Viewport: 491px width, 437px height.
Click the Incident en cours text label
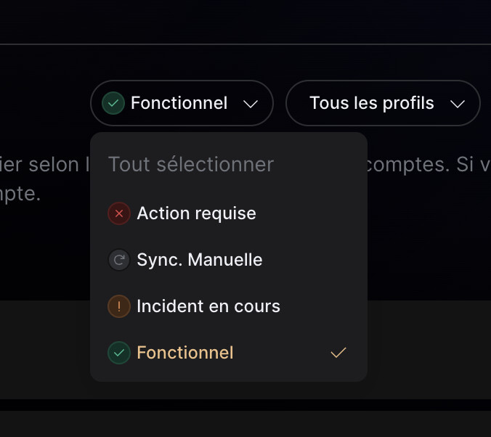(x=208, y=306)
